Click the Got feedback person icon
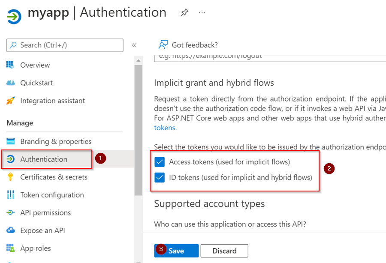 coord(163,45)
